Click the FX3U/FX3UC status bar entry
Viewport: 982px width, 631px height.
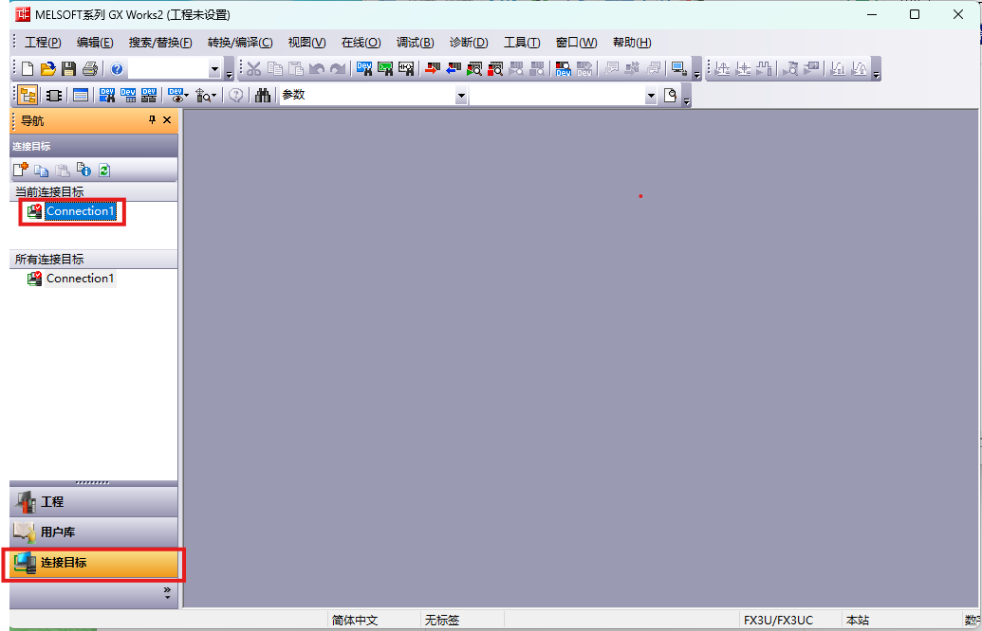[x=778, y=621]
